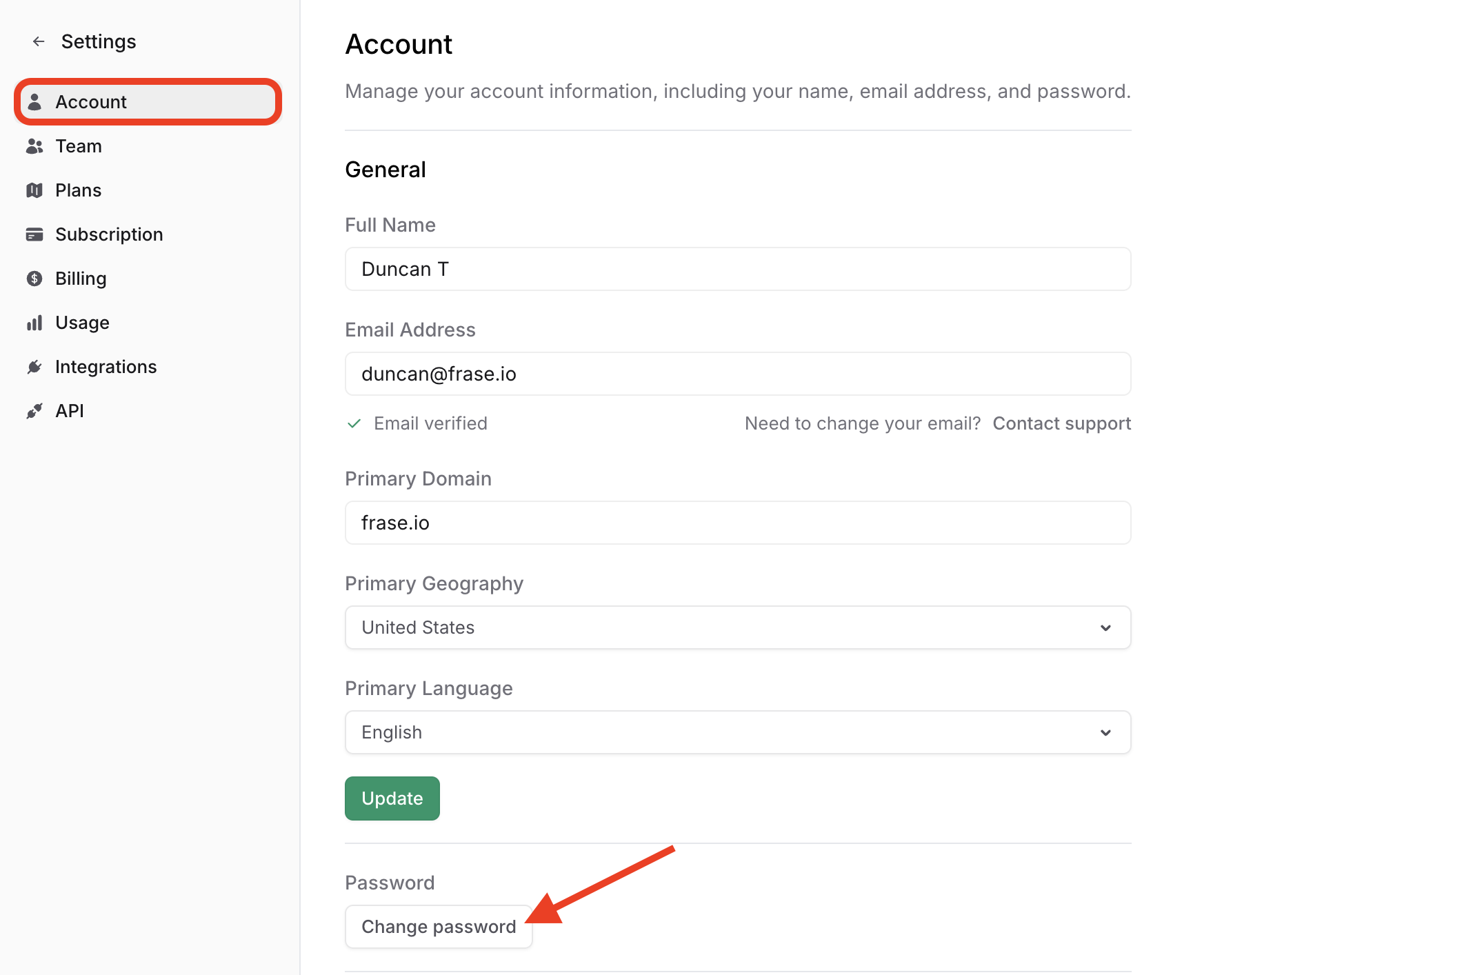1462x975 pixels.
Task: Click the Integrations plug icon
Action: (x=34, y=367)
